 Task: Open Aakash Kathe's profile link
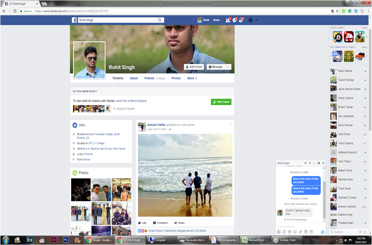pyautogui.click(x=156, y=125)
